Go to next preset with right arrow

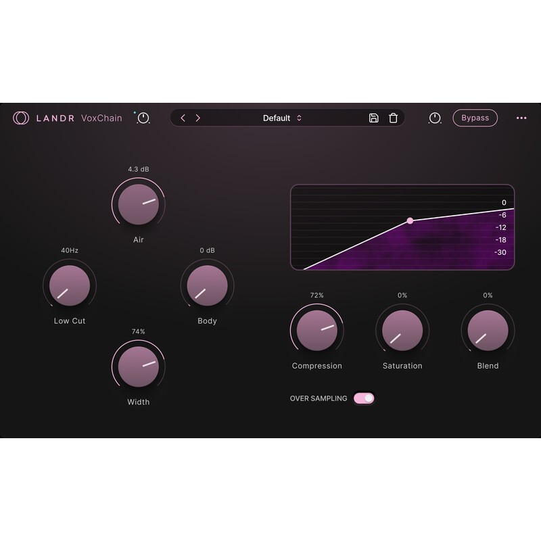(x=198, y=118)
